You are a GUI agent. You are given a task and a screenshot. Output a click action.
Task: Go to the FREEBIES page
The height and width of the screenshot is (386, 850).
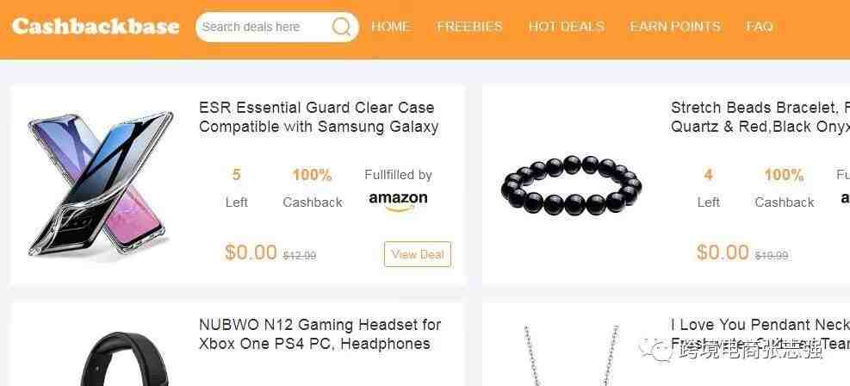click(469, 26)
